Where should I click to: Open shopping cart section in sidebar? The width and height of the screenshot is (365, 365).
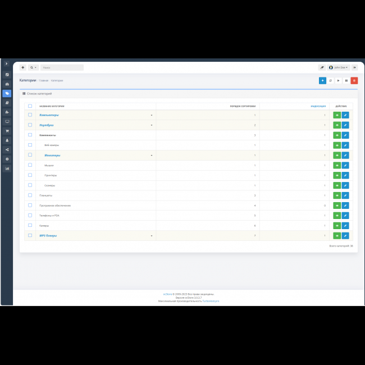pos(7,131)
